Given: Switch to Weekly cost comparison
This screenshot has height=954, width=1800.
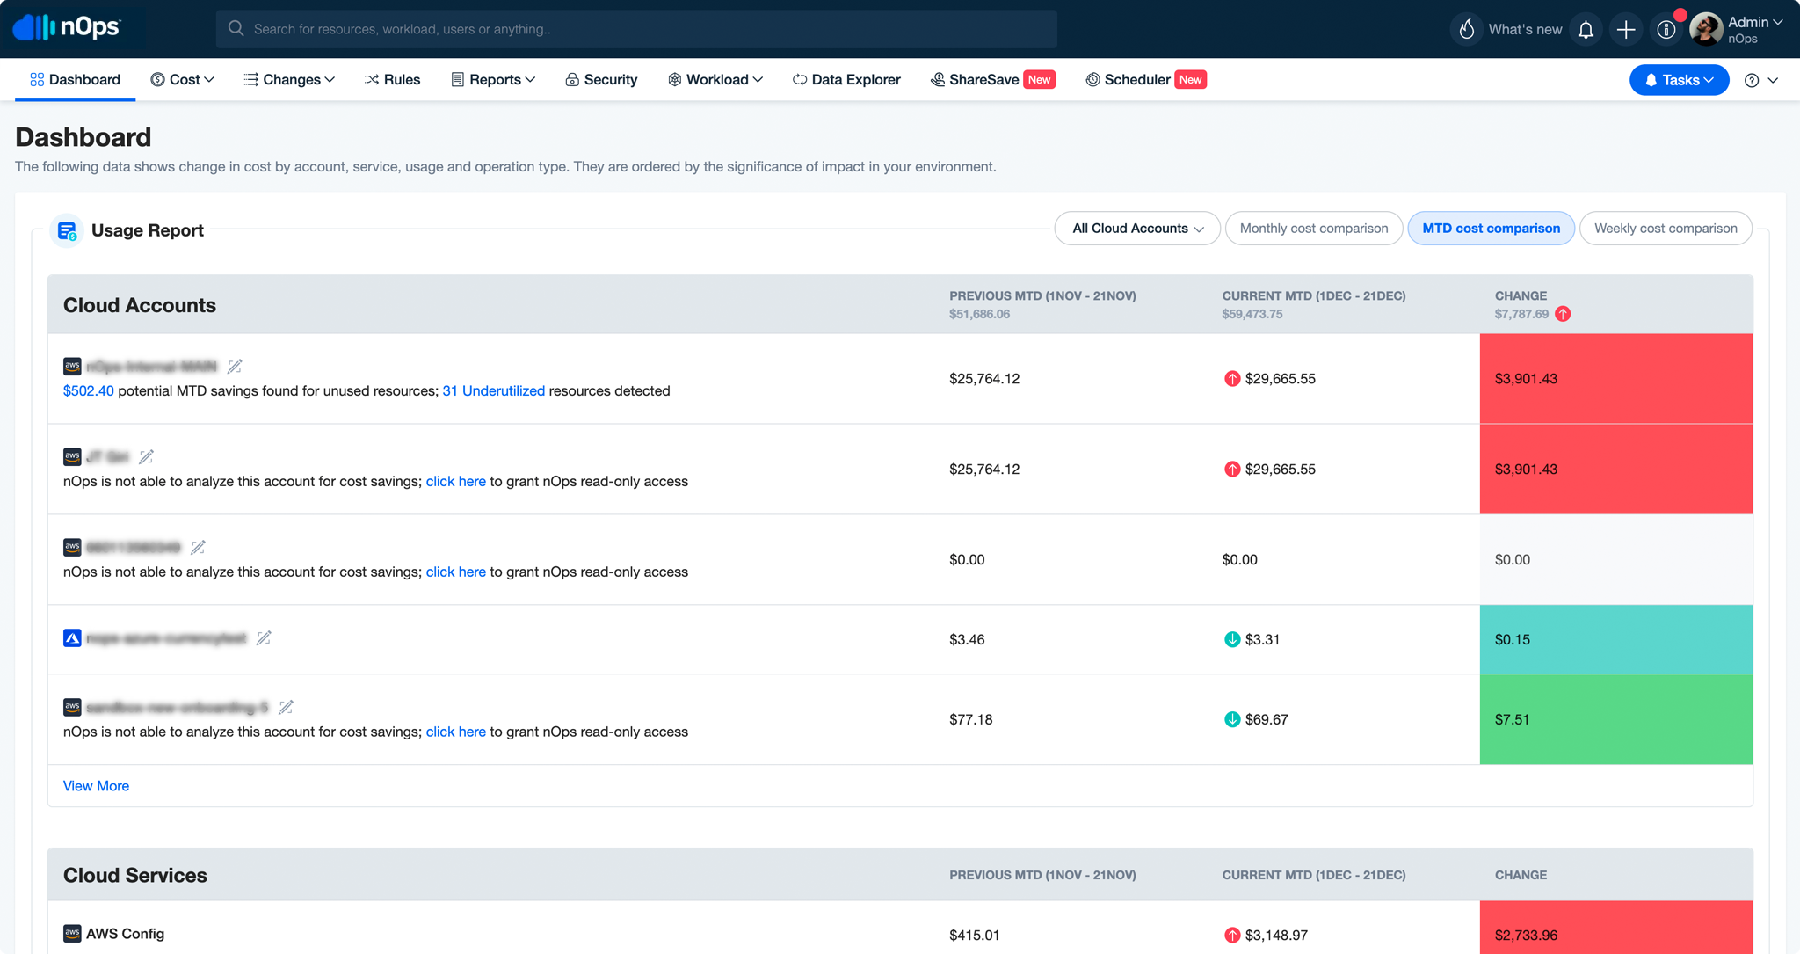Looking at the screenshot, I should coord(1666,228).
